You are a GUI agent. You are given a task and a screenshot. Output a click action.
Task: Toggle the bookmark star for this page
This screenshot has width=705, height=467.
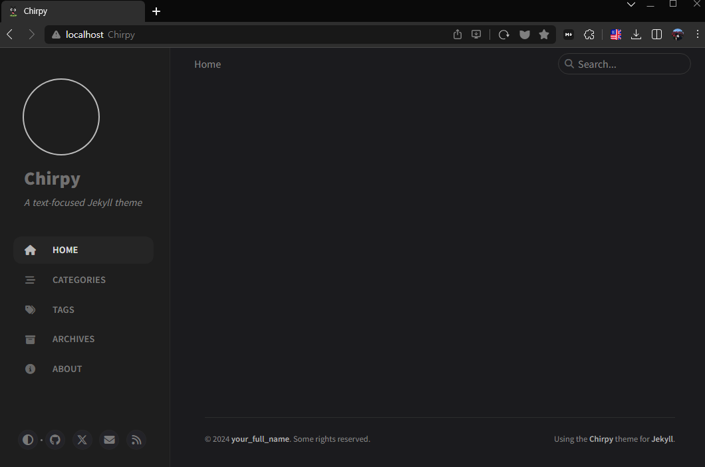click(x=544, y=34)
